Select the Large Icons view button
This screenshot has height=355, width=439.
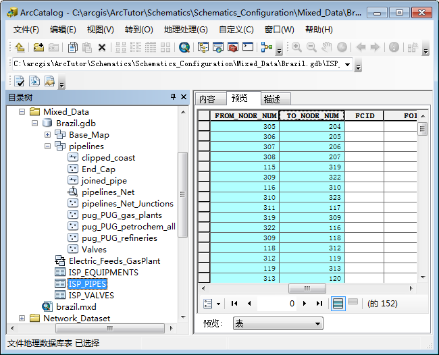pyautogui.click(x=121, y=47)
